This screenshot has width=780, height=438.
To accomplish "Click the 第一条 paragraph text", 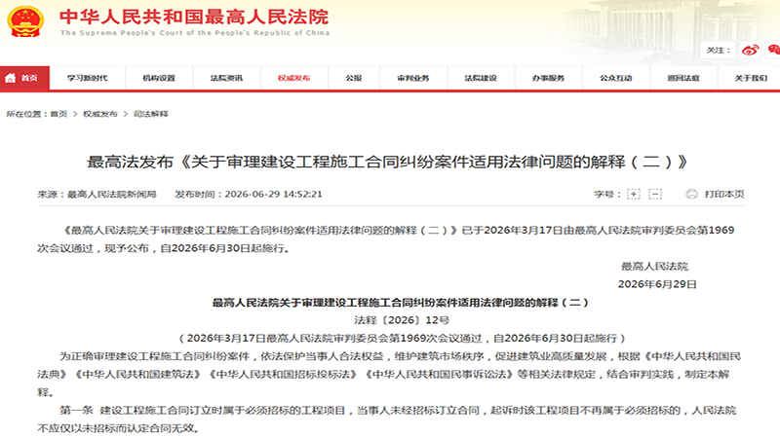I will pyautogui.click(x=387, y=420).
